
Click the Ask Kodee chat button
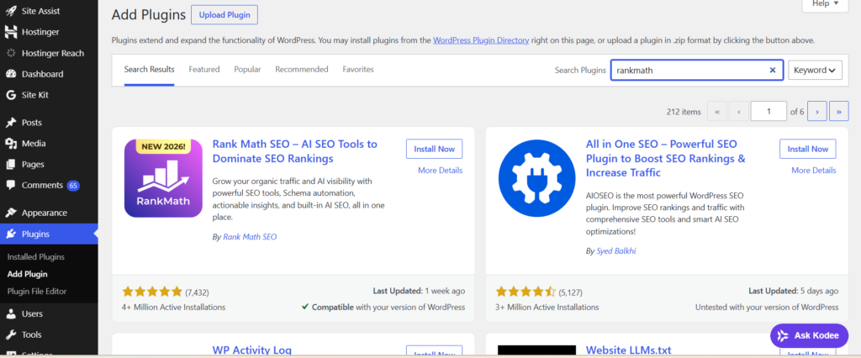[809, 335]
